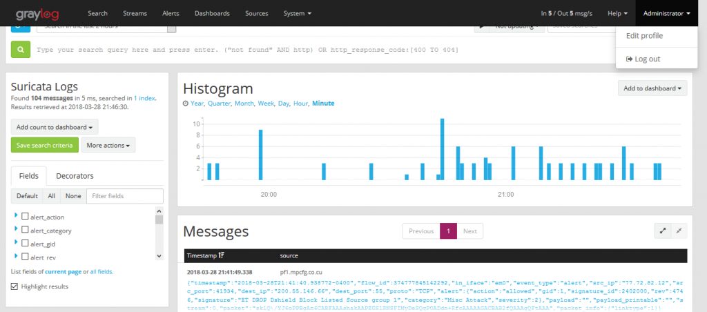The image size is (707, 312).
Task: Tick the alert_action field checkbox
Action: tap(25, 217)
